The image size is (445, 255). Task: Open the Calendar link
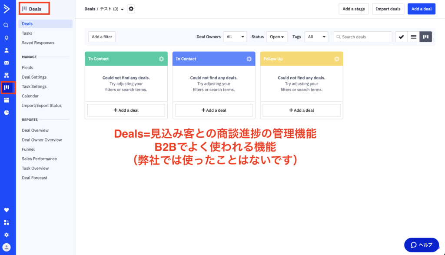30,96
